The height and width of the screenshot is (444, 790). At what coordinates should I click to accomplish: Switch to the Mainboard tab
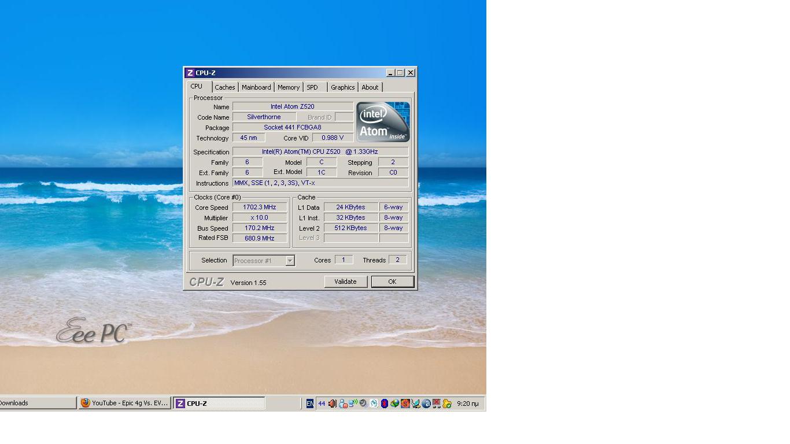[x=256, y=87]
